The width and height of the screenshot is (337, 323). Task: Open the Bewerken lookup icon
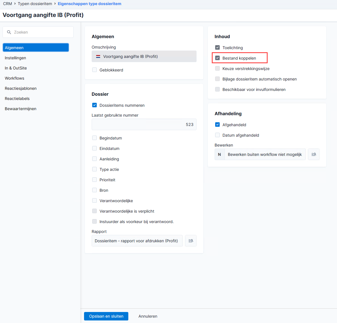point(314,154)
